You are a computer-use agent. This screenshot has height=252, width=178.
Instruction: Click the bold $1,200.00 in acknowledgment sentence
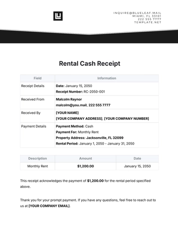point(95,181)
